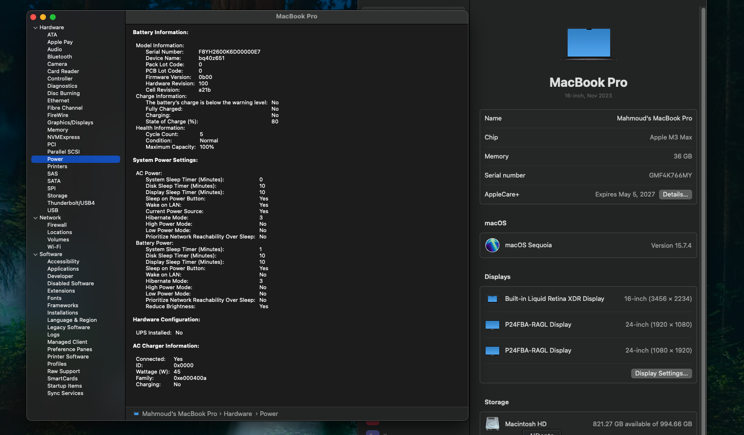Select Disc Burning in the sidebar
Viewport: 744px width, 435px height.
(x=64, y=94)
